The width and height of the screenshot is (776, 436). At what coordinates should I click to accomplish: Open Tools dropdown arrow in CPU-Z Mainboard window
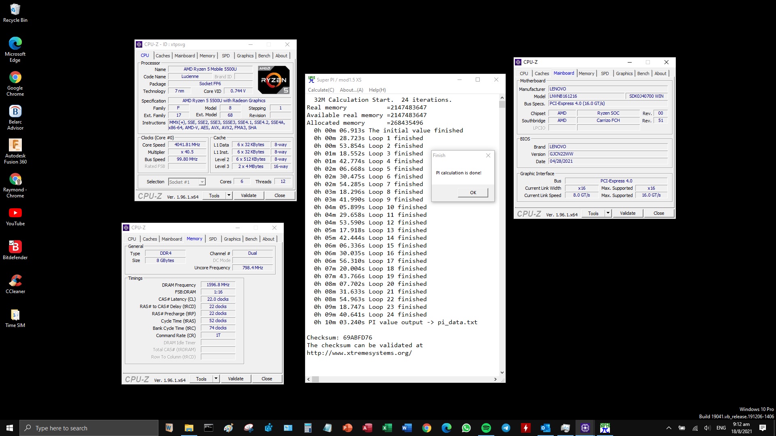(x=608, y=213)
